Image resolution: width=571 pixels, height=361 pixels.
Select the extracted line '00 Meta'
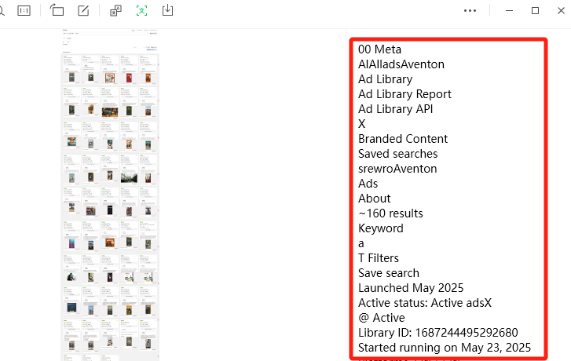pyautogui.click(x=379, y=49)
